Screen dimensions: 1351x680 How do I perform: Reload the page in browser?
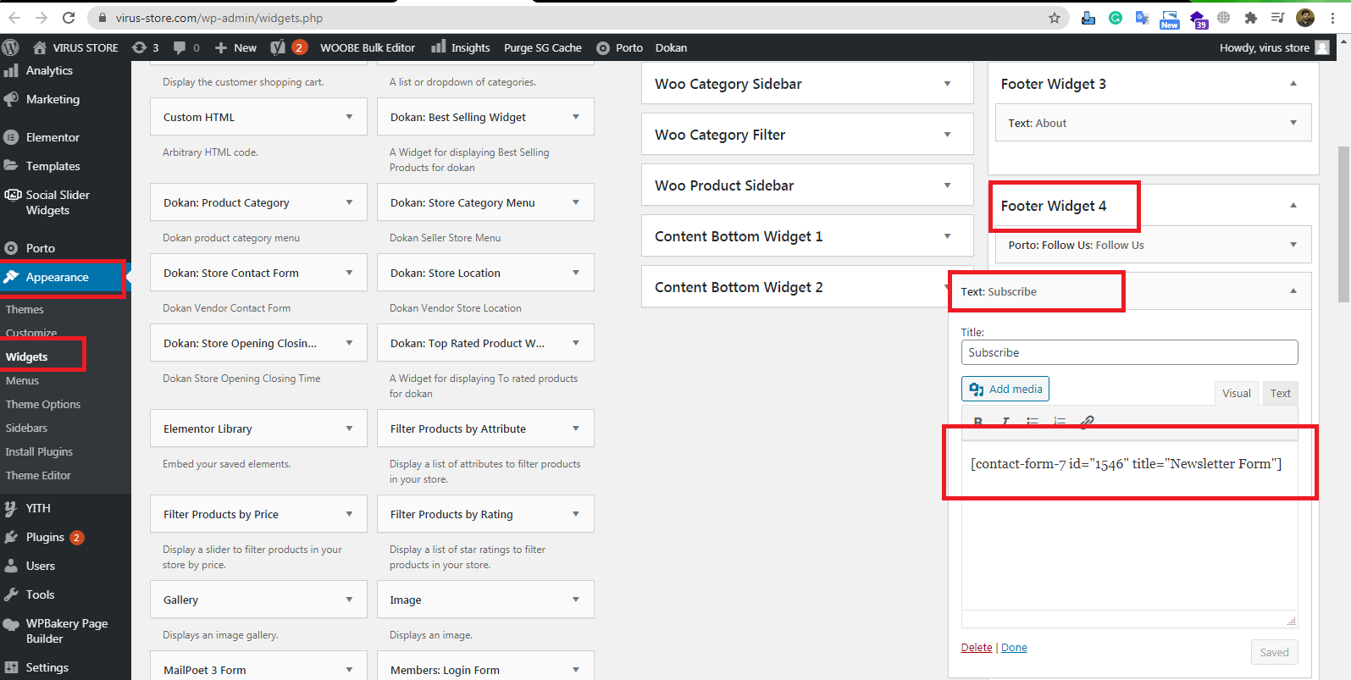[x=69, y=18]
